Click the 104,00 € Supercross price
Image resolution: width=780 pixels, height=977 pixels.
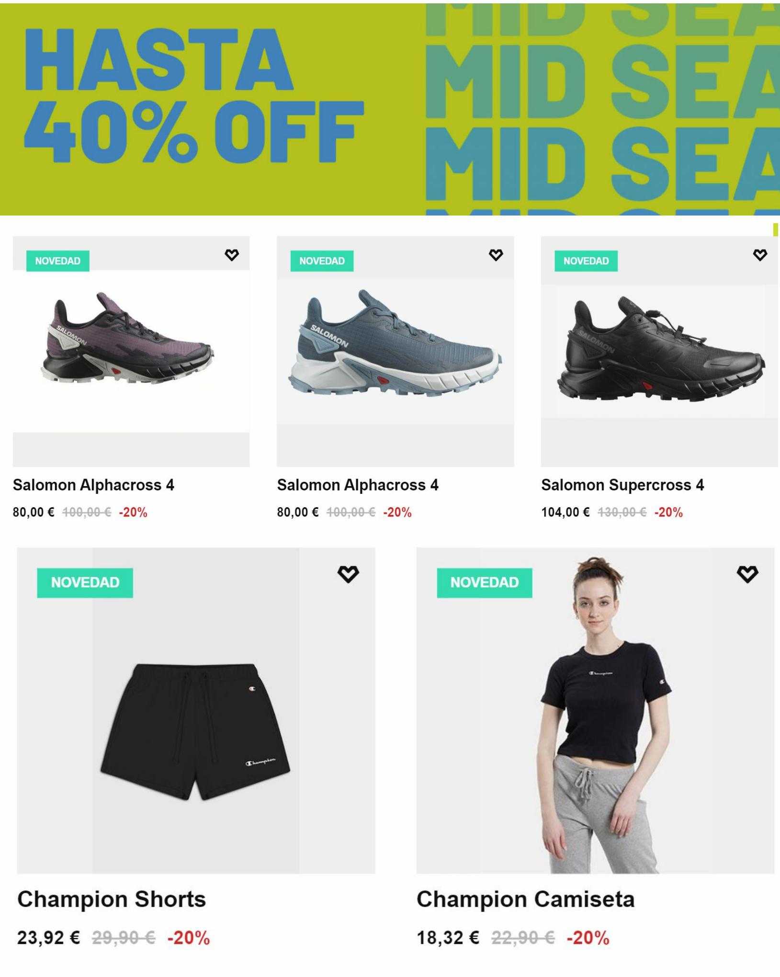[x=565, y=512]
